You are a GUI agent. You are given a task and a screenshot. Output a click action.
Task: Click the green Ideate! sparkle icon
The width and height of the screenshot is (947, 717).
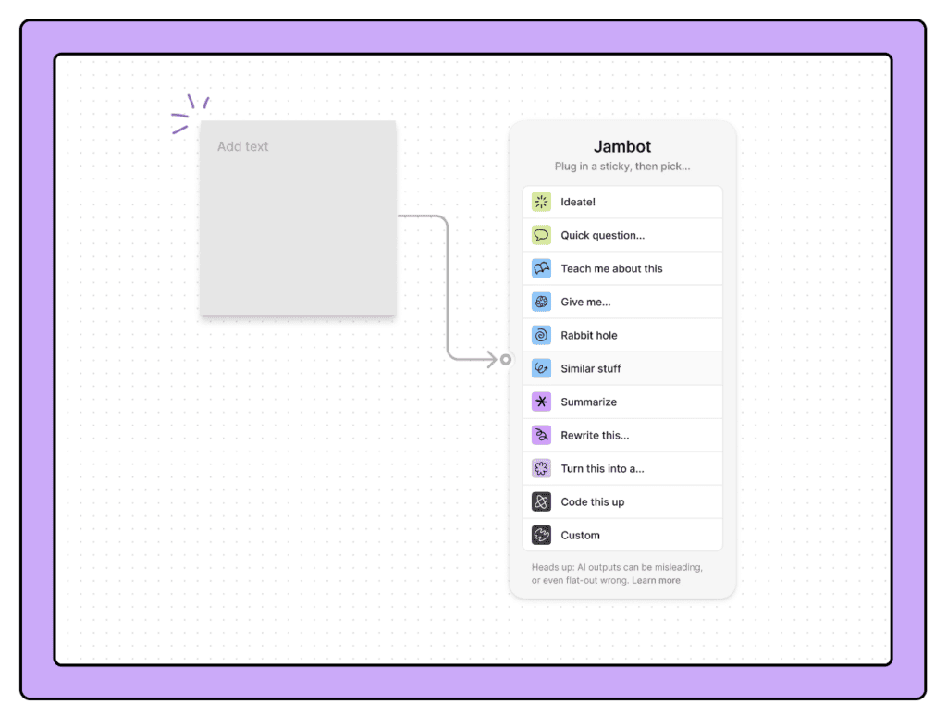coord(541,202)
